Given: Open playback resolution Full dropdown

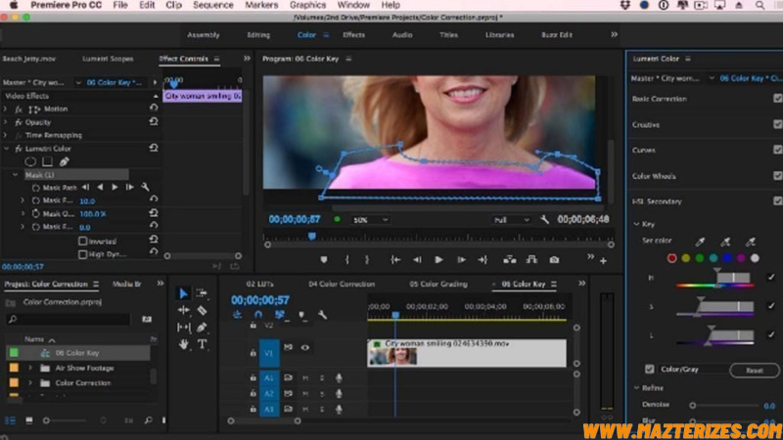Looking at the screenshot, I should click(511, 220).
